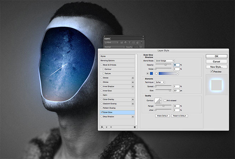The height and width of the screenshot is (159, 235).
Task: Enable the Pattern Overlay checkbox
Action: (x=102, y=108)
